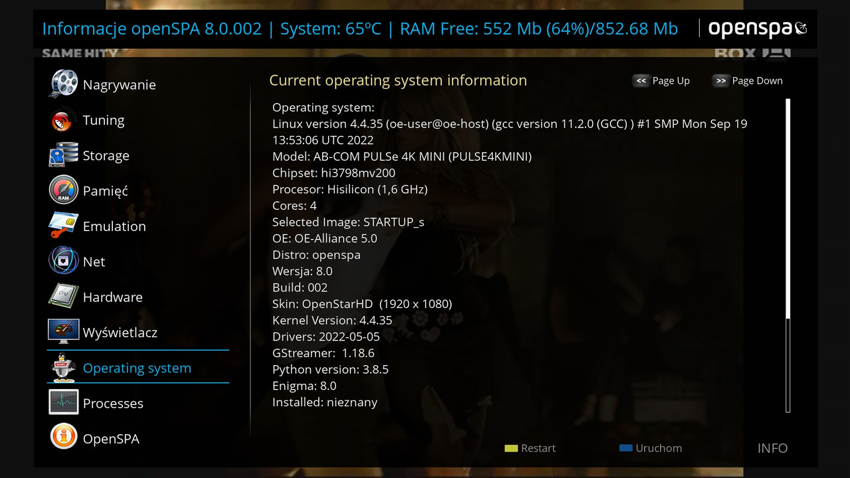Select the 'Wersja: 8.0' line
This screenshot has width=850, height=478.
(x=302, y=271)
